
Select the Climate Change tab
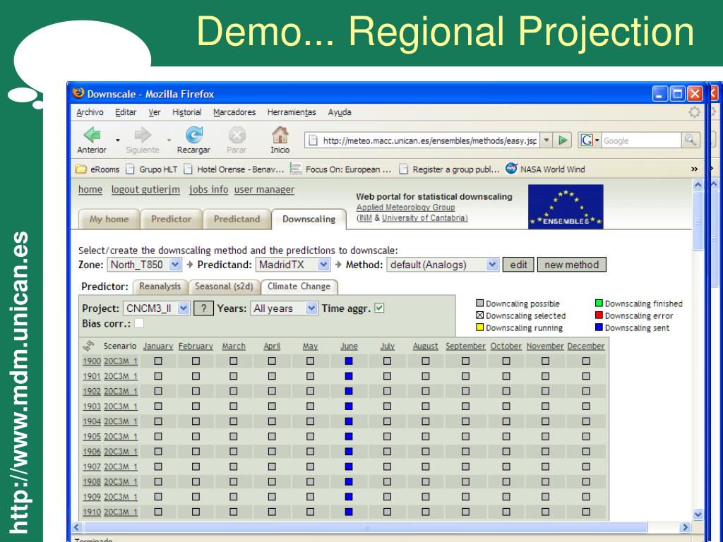[x=299, y=287]
